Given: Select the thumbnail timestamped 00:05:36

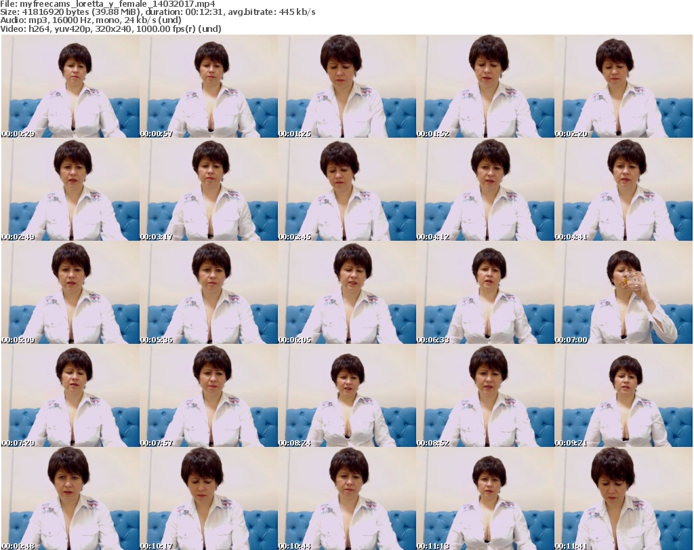Looking at the screenshot, I should tap(209, 293).
